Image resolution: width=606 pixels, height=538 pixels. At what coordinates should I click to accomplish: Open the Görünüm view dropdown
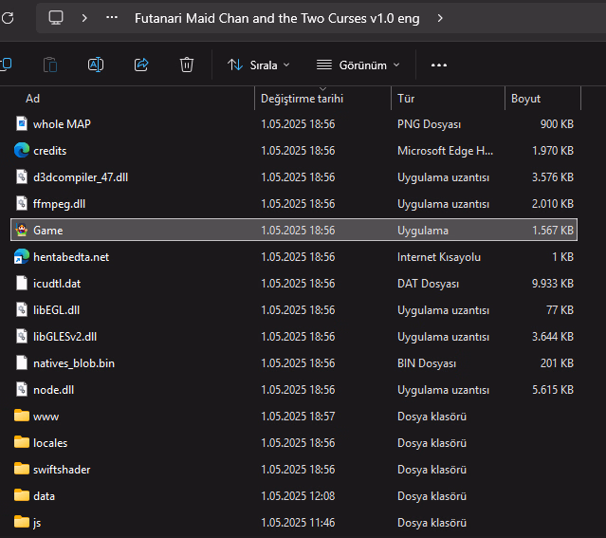(x=358, y=65)
